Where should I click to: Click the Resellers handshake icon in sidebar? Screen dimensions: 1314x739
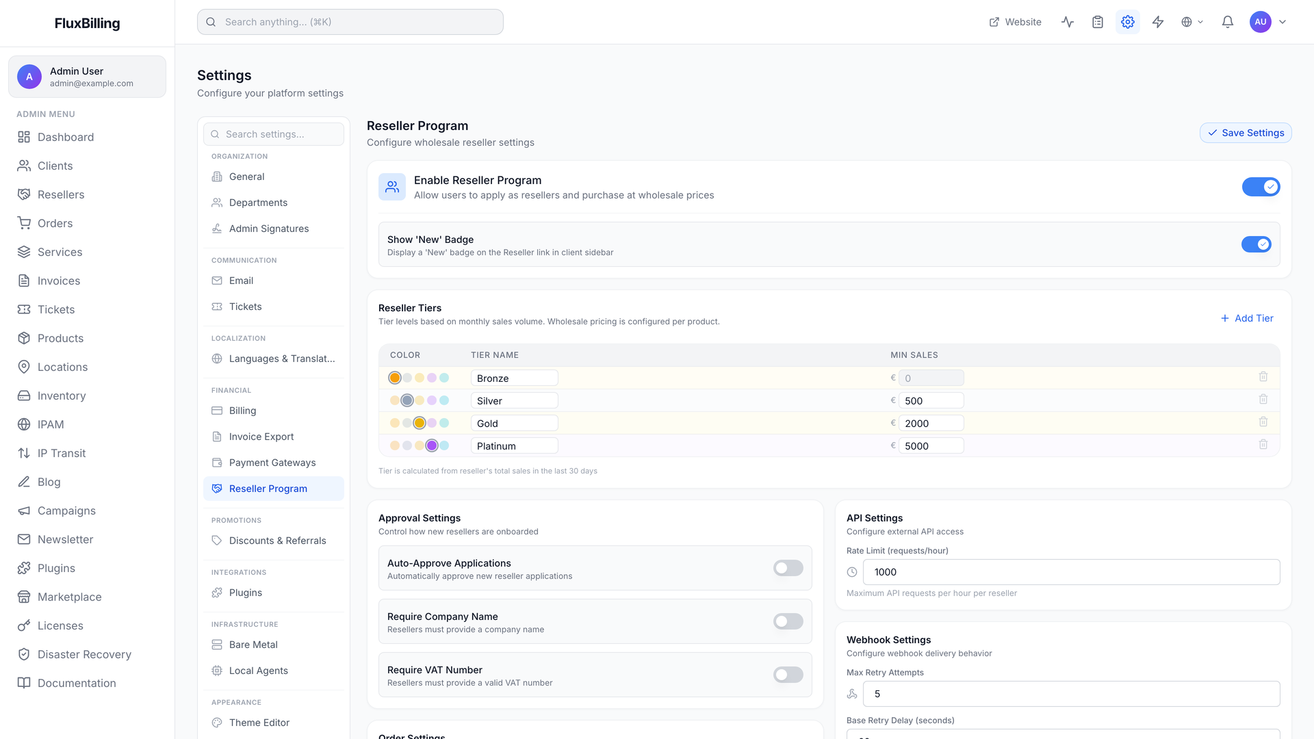(x=24, y=194)
